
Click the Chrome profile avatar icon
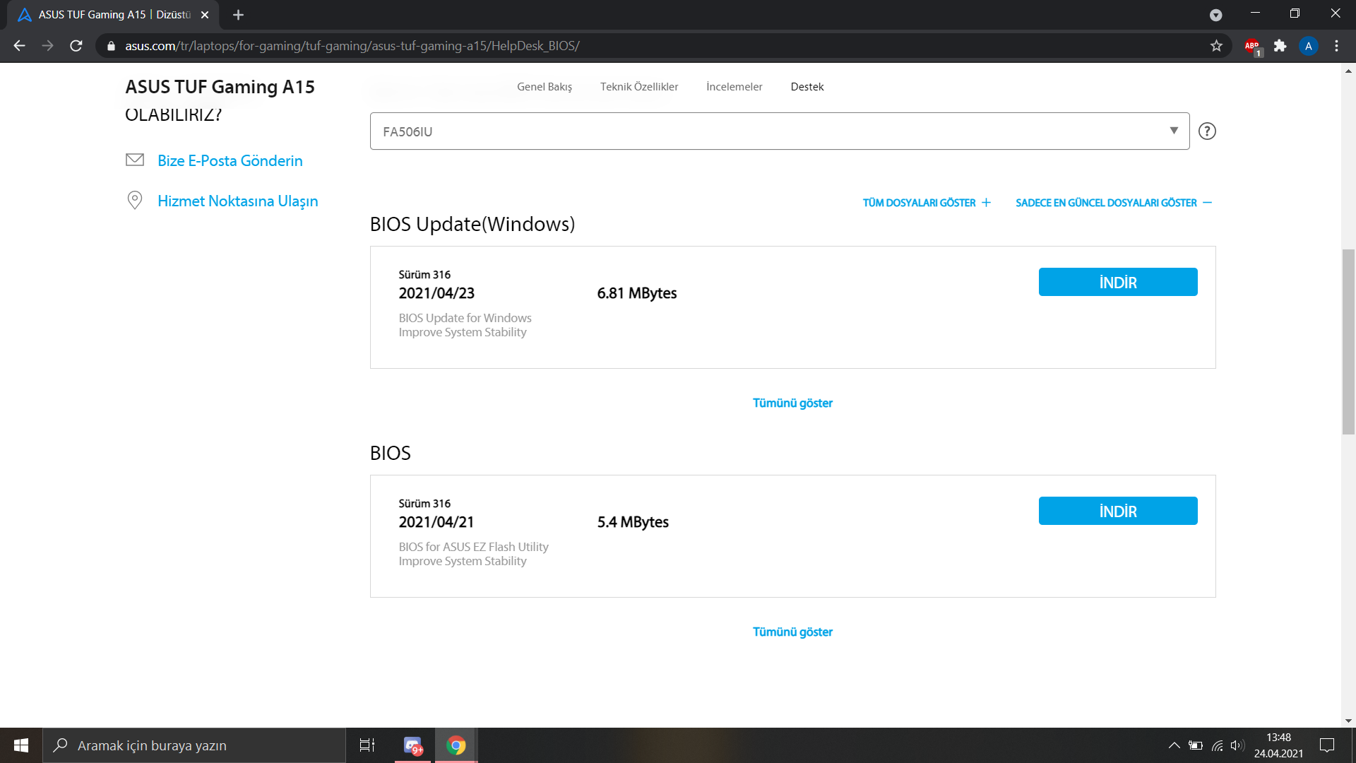pyautogui.click(x=1308, y=46)
